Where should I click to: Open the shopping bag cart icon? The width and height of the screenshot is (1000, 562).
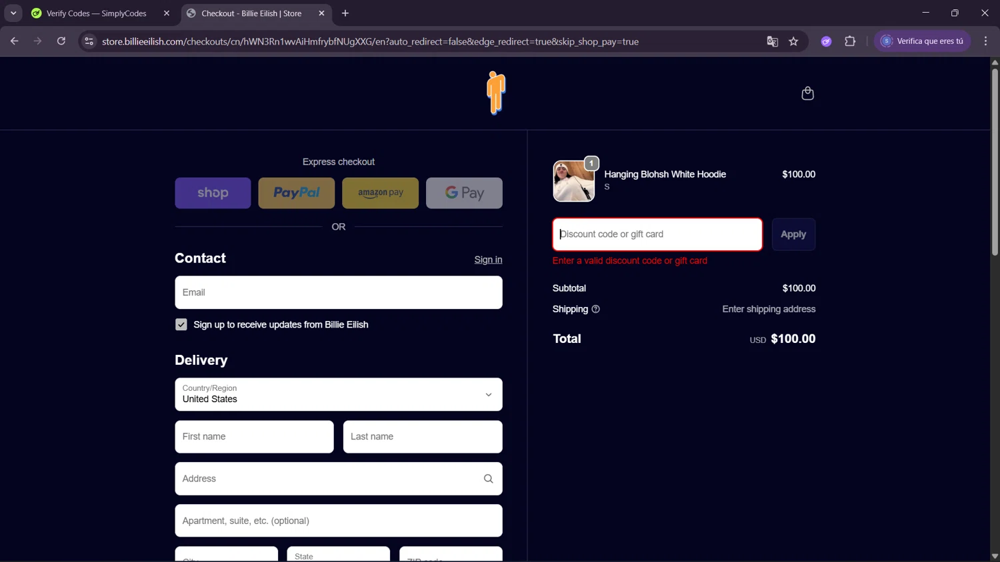point(807,93)
